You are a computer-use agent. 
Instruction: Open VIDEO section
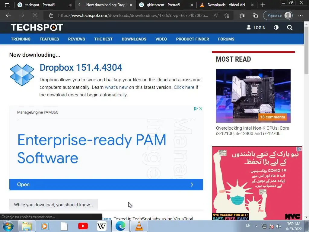[161, 39]
